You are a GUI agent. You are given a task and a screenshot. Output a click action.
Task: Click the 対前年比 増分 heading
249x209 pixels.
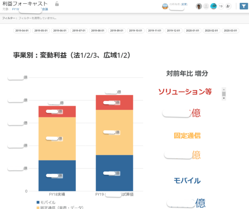click(187, 73)
